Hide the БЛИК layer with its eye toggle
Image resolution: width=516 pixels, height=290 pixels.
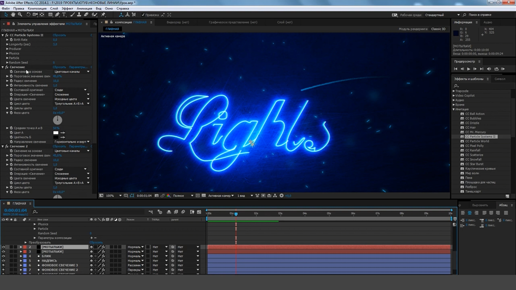tap(3, 256)
